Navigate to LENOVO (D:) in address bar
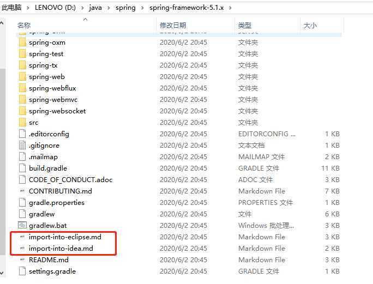 coord(55,8)
